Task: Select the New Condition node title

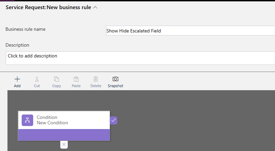Action: pyautogui.click(x=52, y=123)
